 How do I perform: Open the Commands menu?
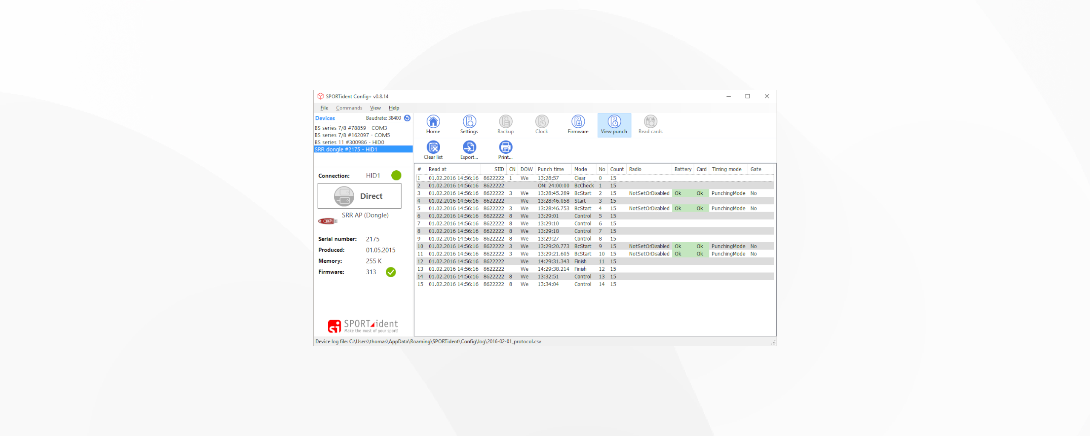[349, 108]
